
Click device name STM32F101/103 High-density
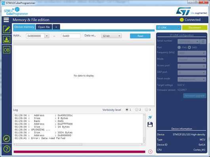[x=189, y=135]
